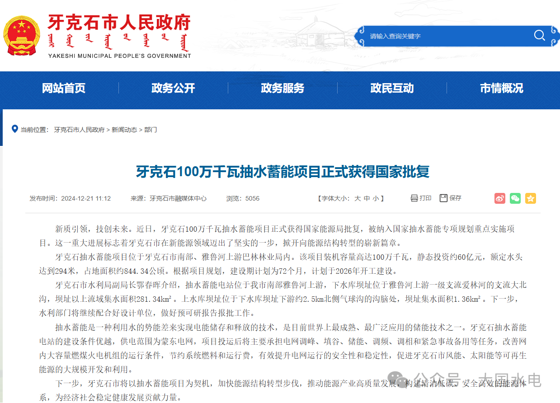Click the keyword search input field
Image resolution: width=560 pixels, height=403 pixels.
click(x=447, y=36)
